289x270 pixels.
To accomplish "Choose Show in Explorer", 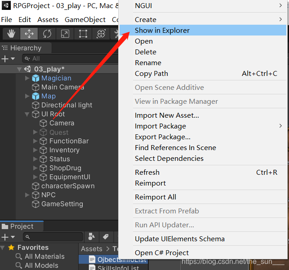I will point(203,30).
